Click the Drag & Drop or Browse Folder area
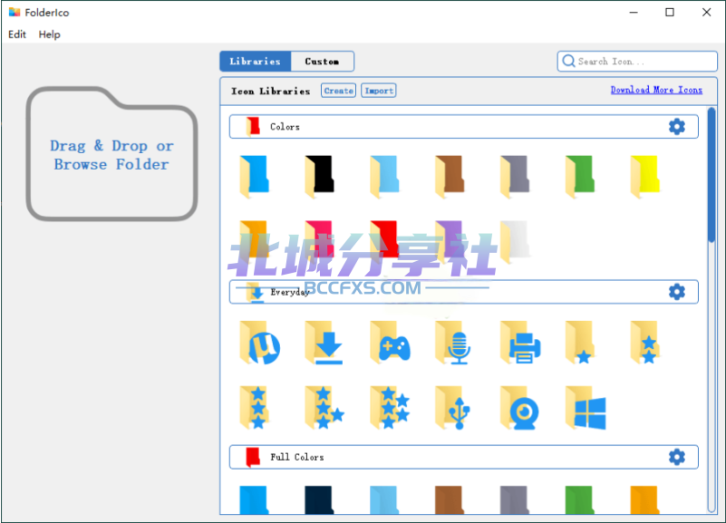 point(111,154)
